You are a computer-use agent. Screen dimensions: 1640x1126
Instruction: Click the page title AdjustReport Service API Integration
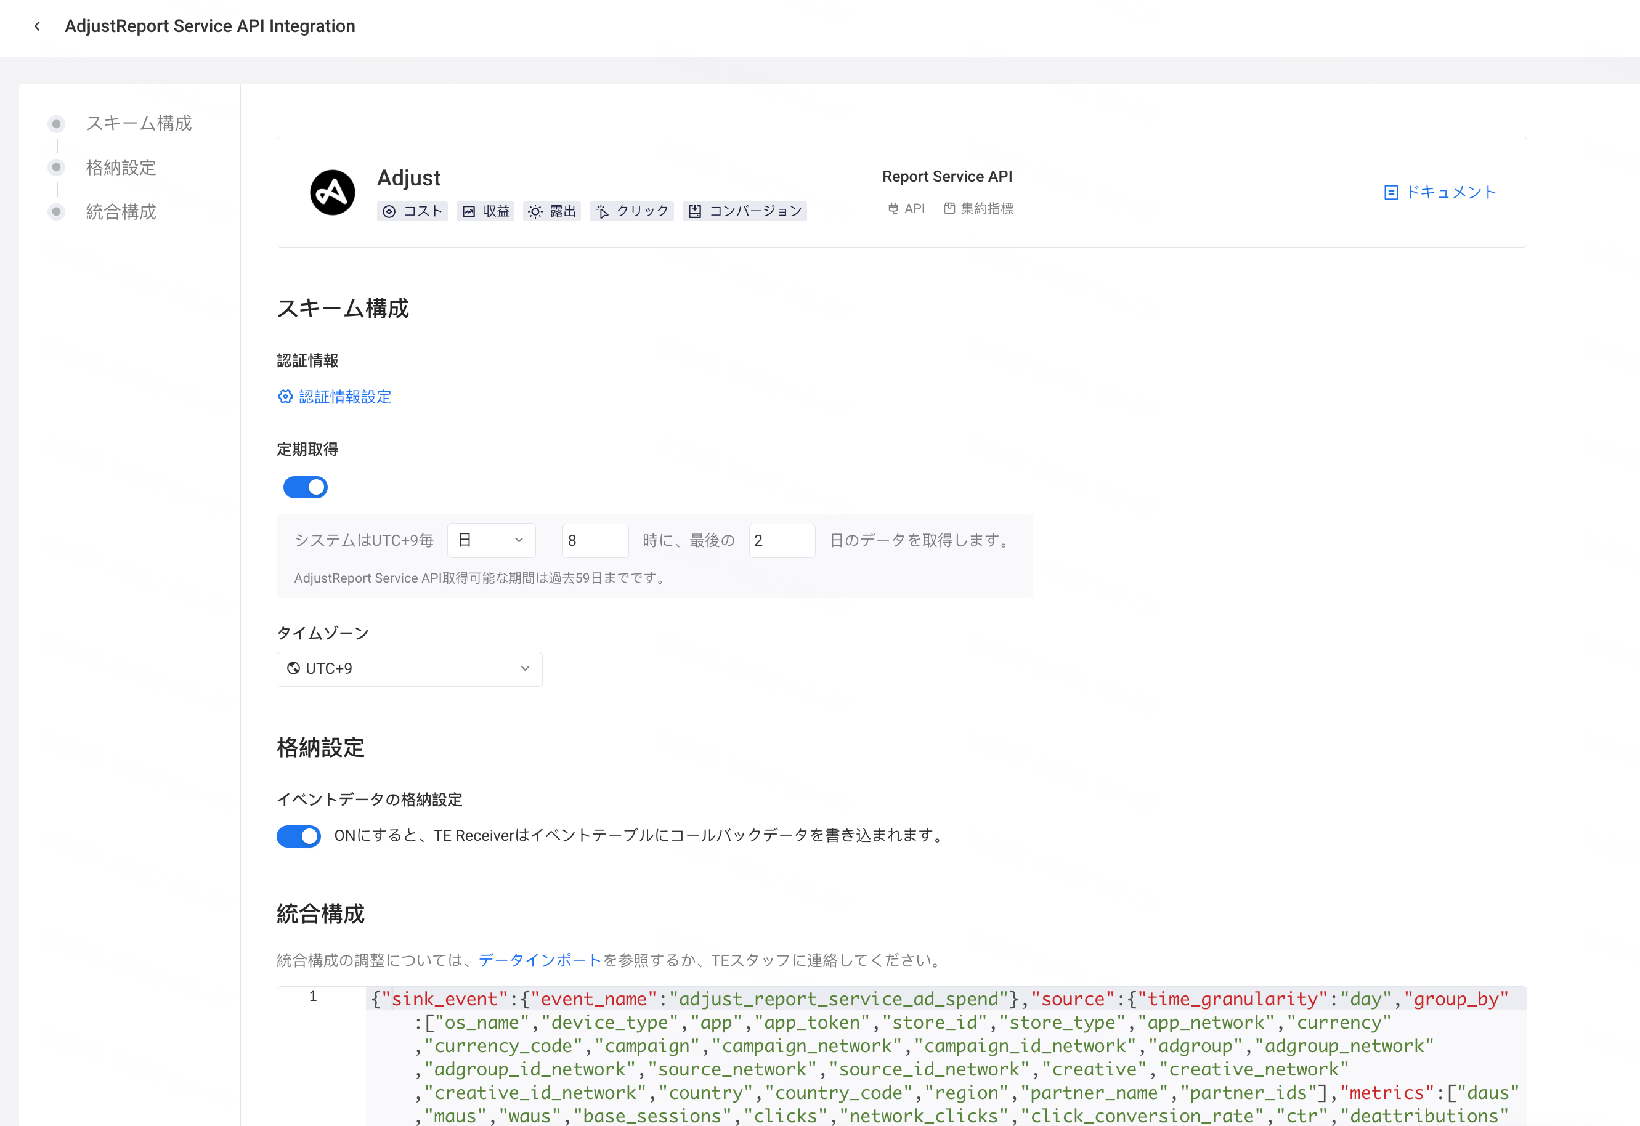209,26
